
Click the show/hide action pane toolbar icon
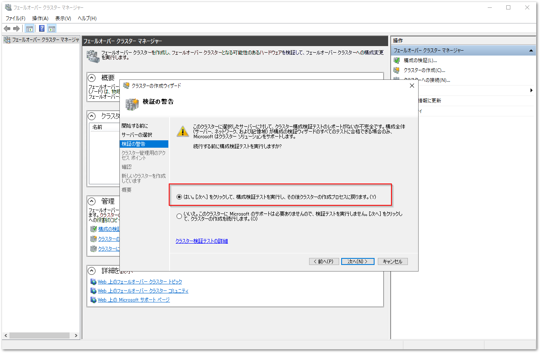(51, 28)
